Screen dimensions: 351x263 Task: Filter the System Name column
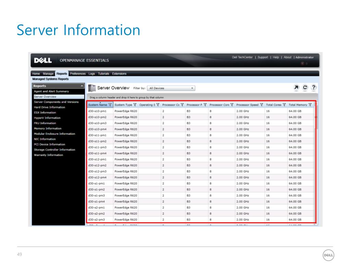point(110,105)
